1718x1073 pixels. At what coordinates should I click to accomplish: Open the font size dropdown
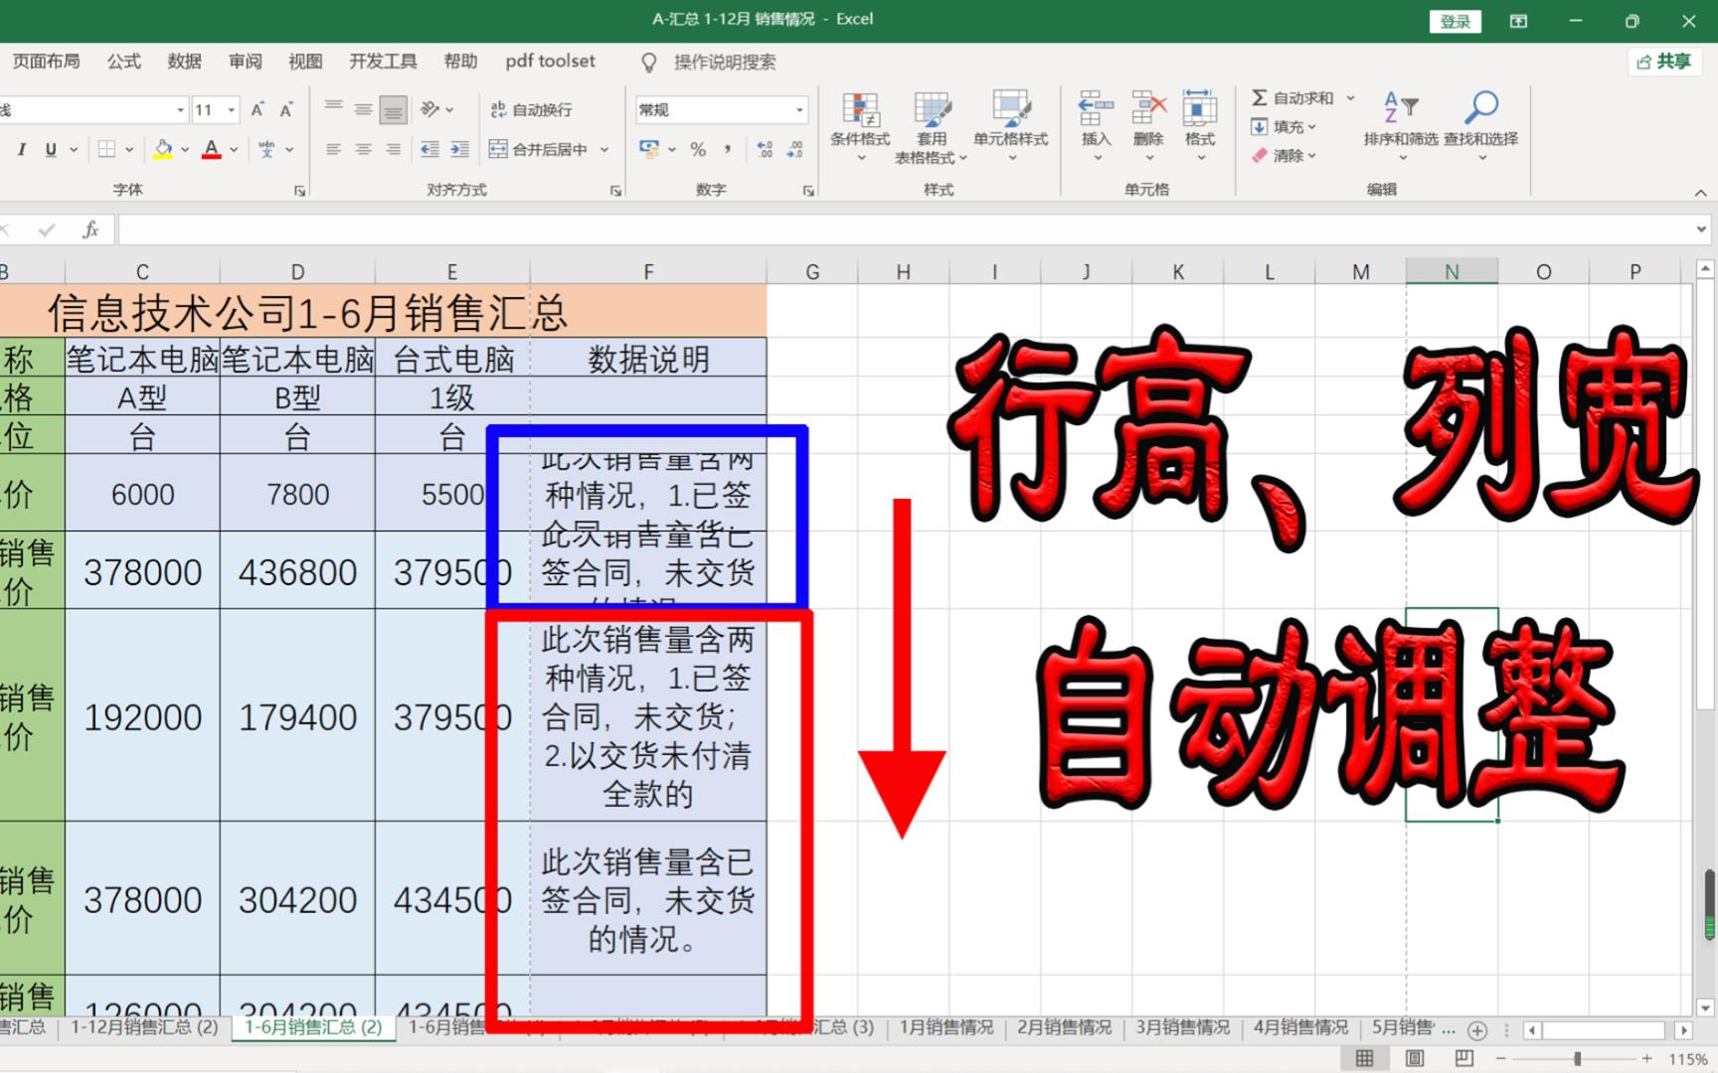[231, 109]
